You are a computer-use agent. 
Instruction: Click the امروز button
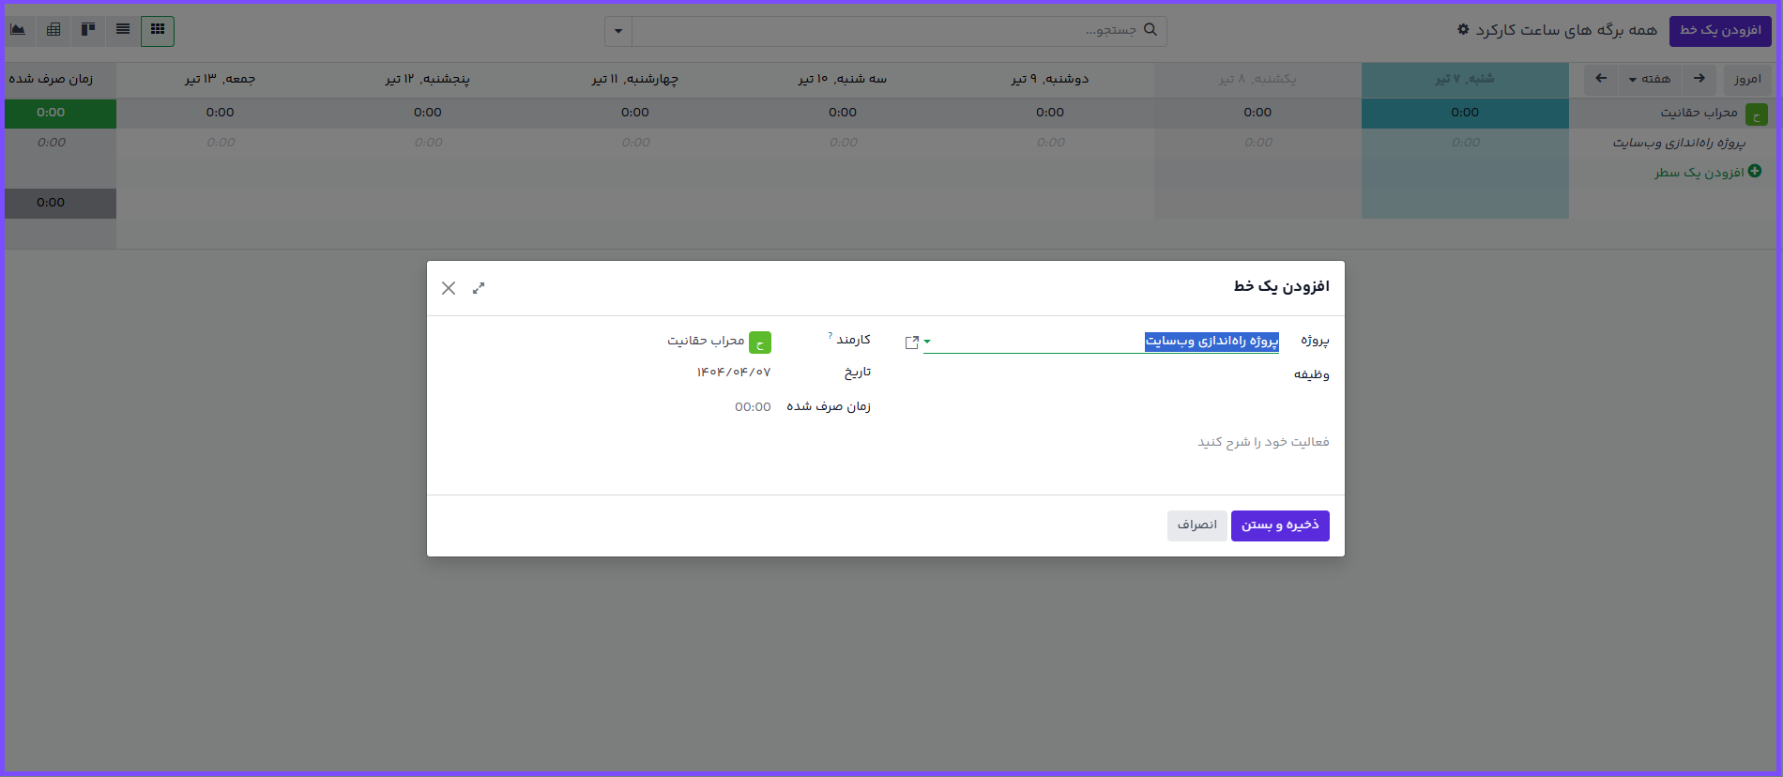[x=1747, y=79]
